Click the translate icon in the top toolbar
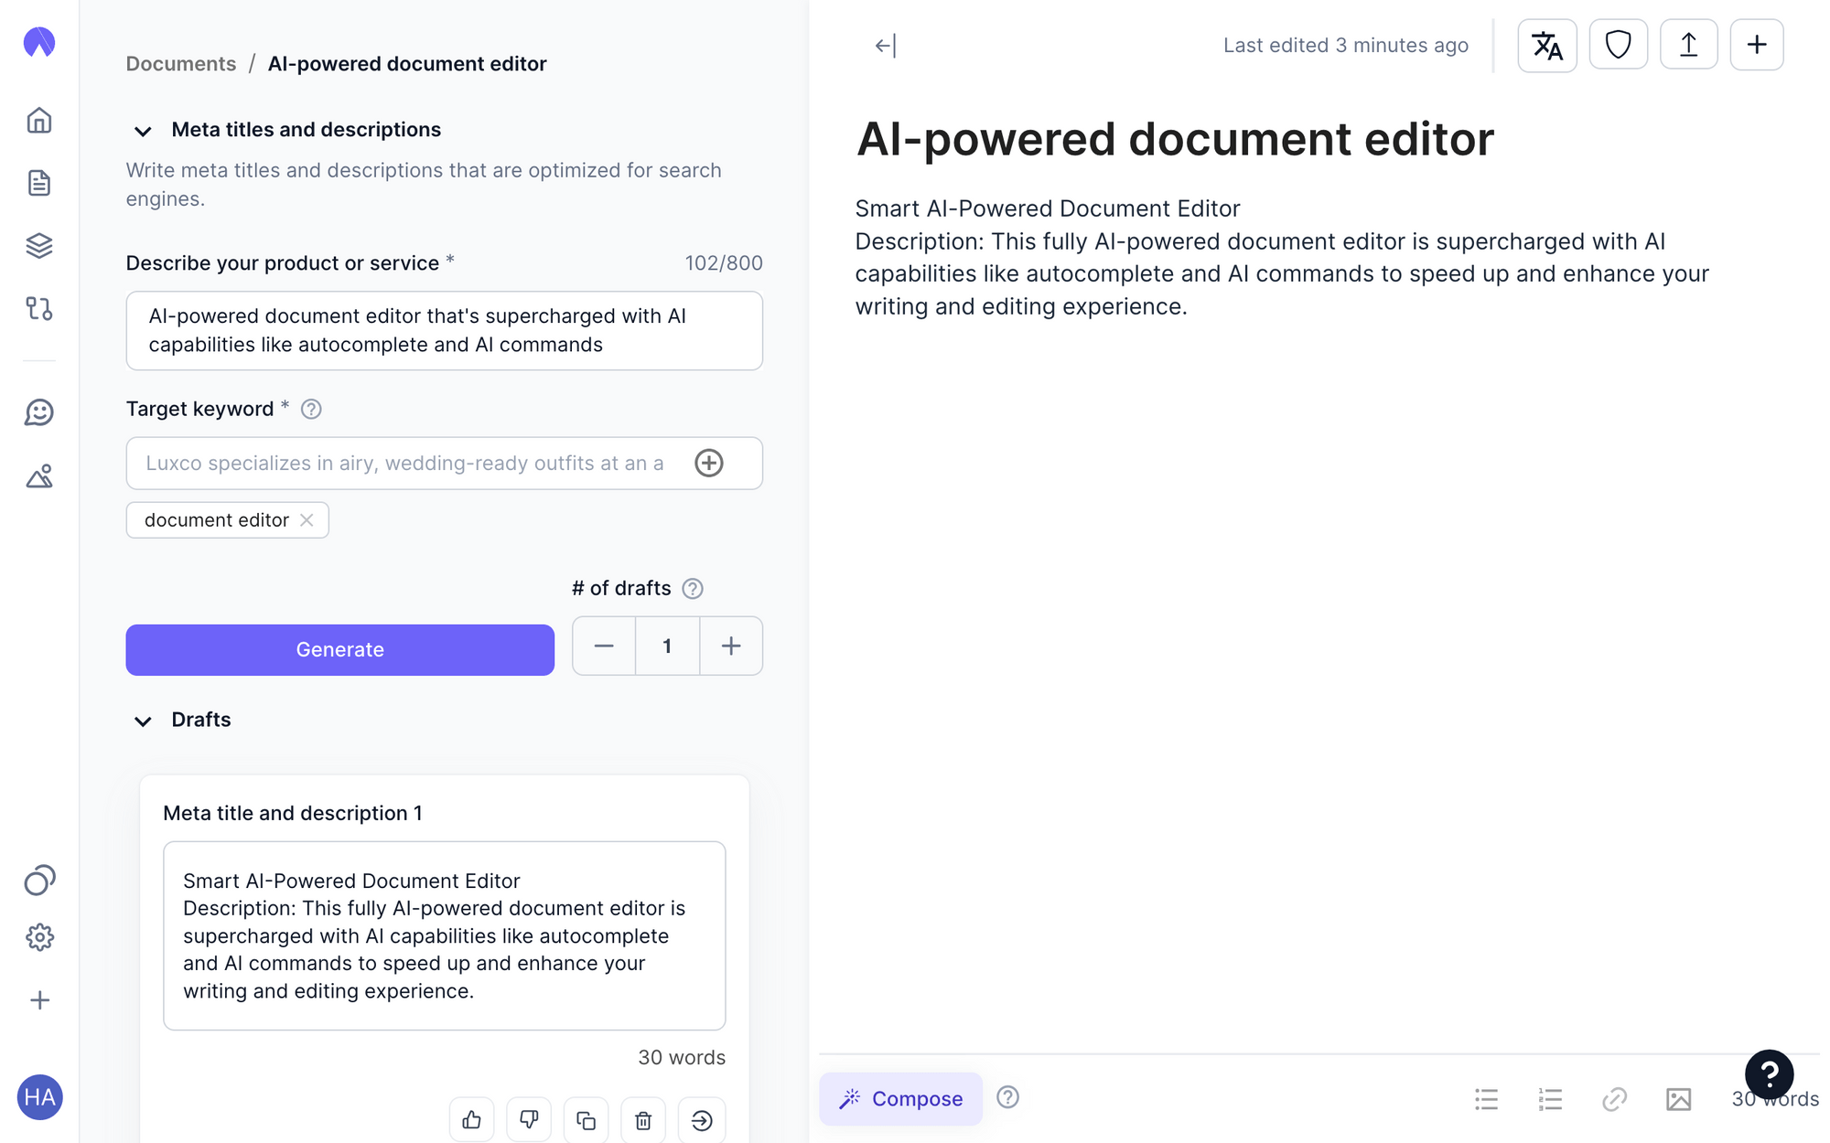 coord(1546,44)
